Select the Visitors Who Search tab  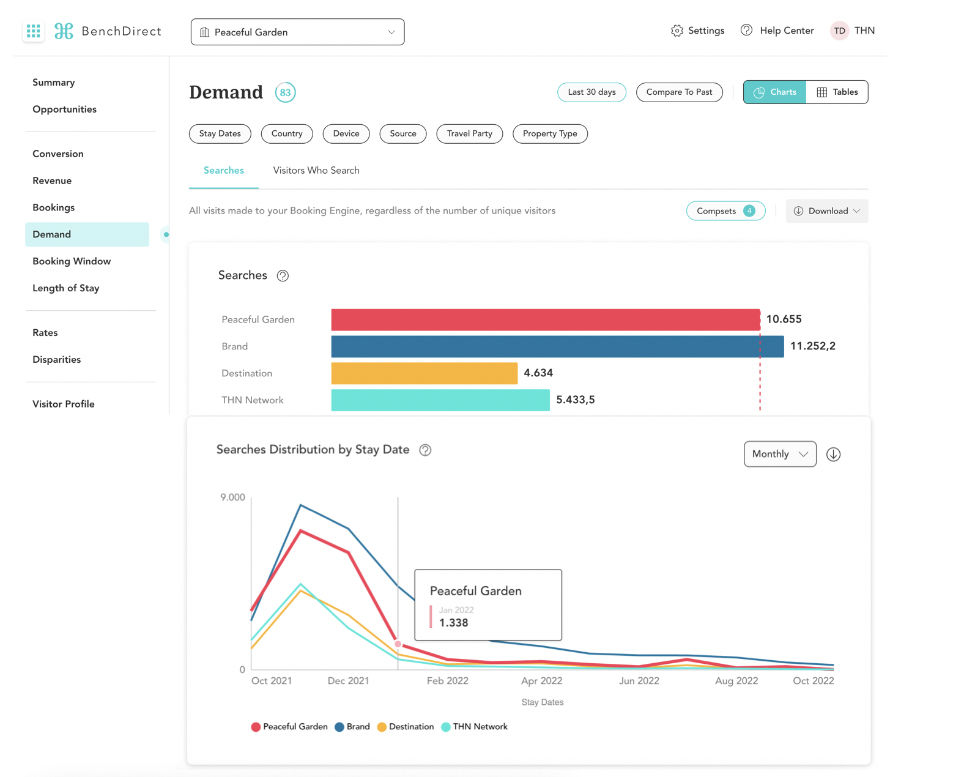pyautogui.click(x=316, y=171)
